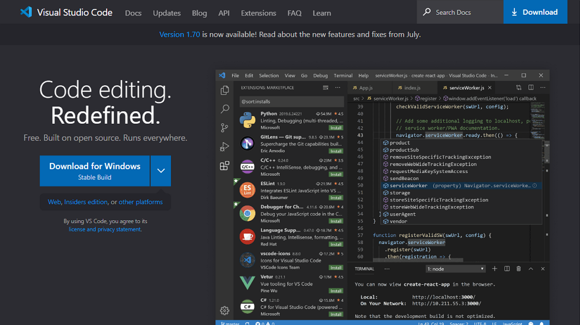This screenshot has height=325, width=580.
Task: Click the master branch status bar item
Action: (230, 323)
